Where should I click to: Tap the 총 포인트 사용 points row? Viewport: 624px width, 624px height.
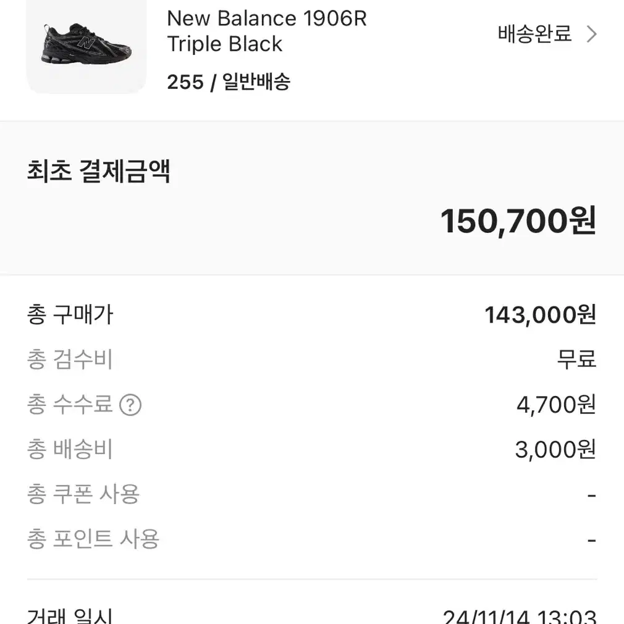pos(312,539)
